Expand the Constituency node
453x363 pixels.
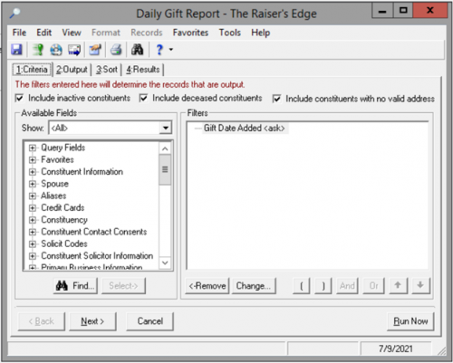(x=33, y=220)
